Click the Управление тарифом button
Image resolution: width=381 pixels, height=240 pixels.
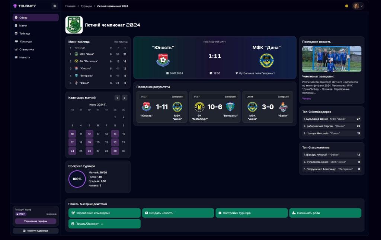pos(35,221)
